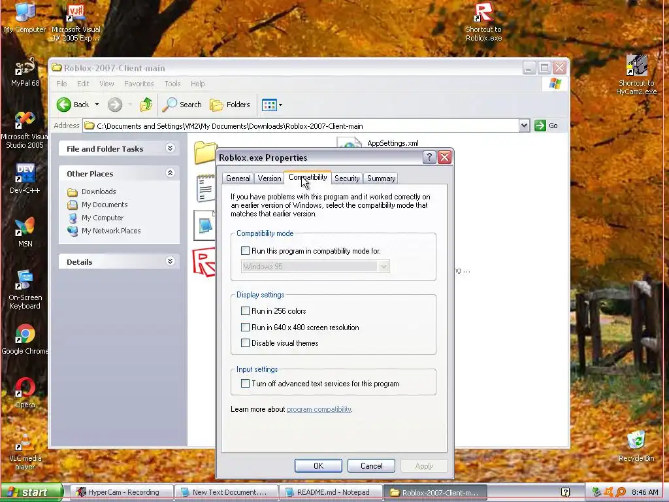Collapse Other Places panel

171,173
